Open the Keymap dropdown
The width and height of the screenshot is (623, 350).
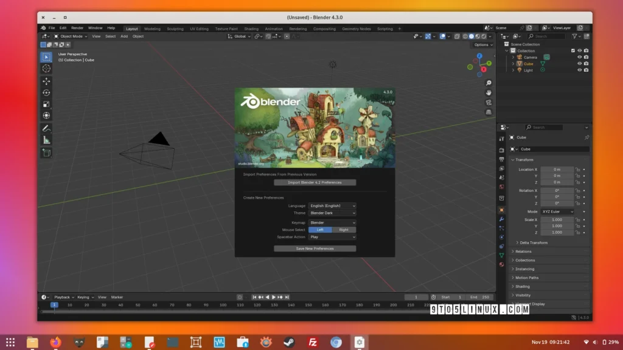332,222
